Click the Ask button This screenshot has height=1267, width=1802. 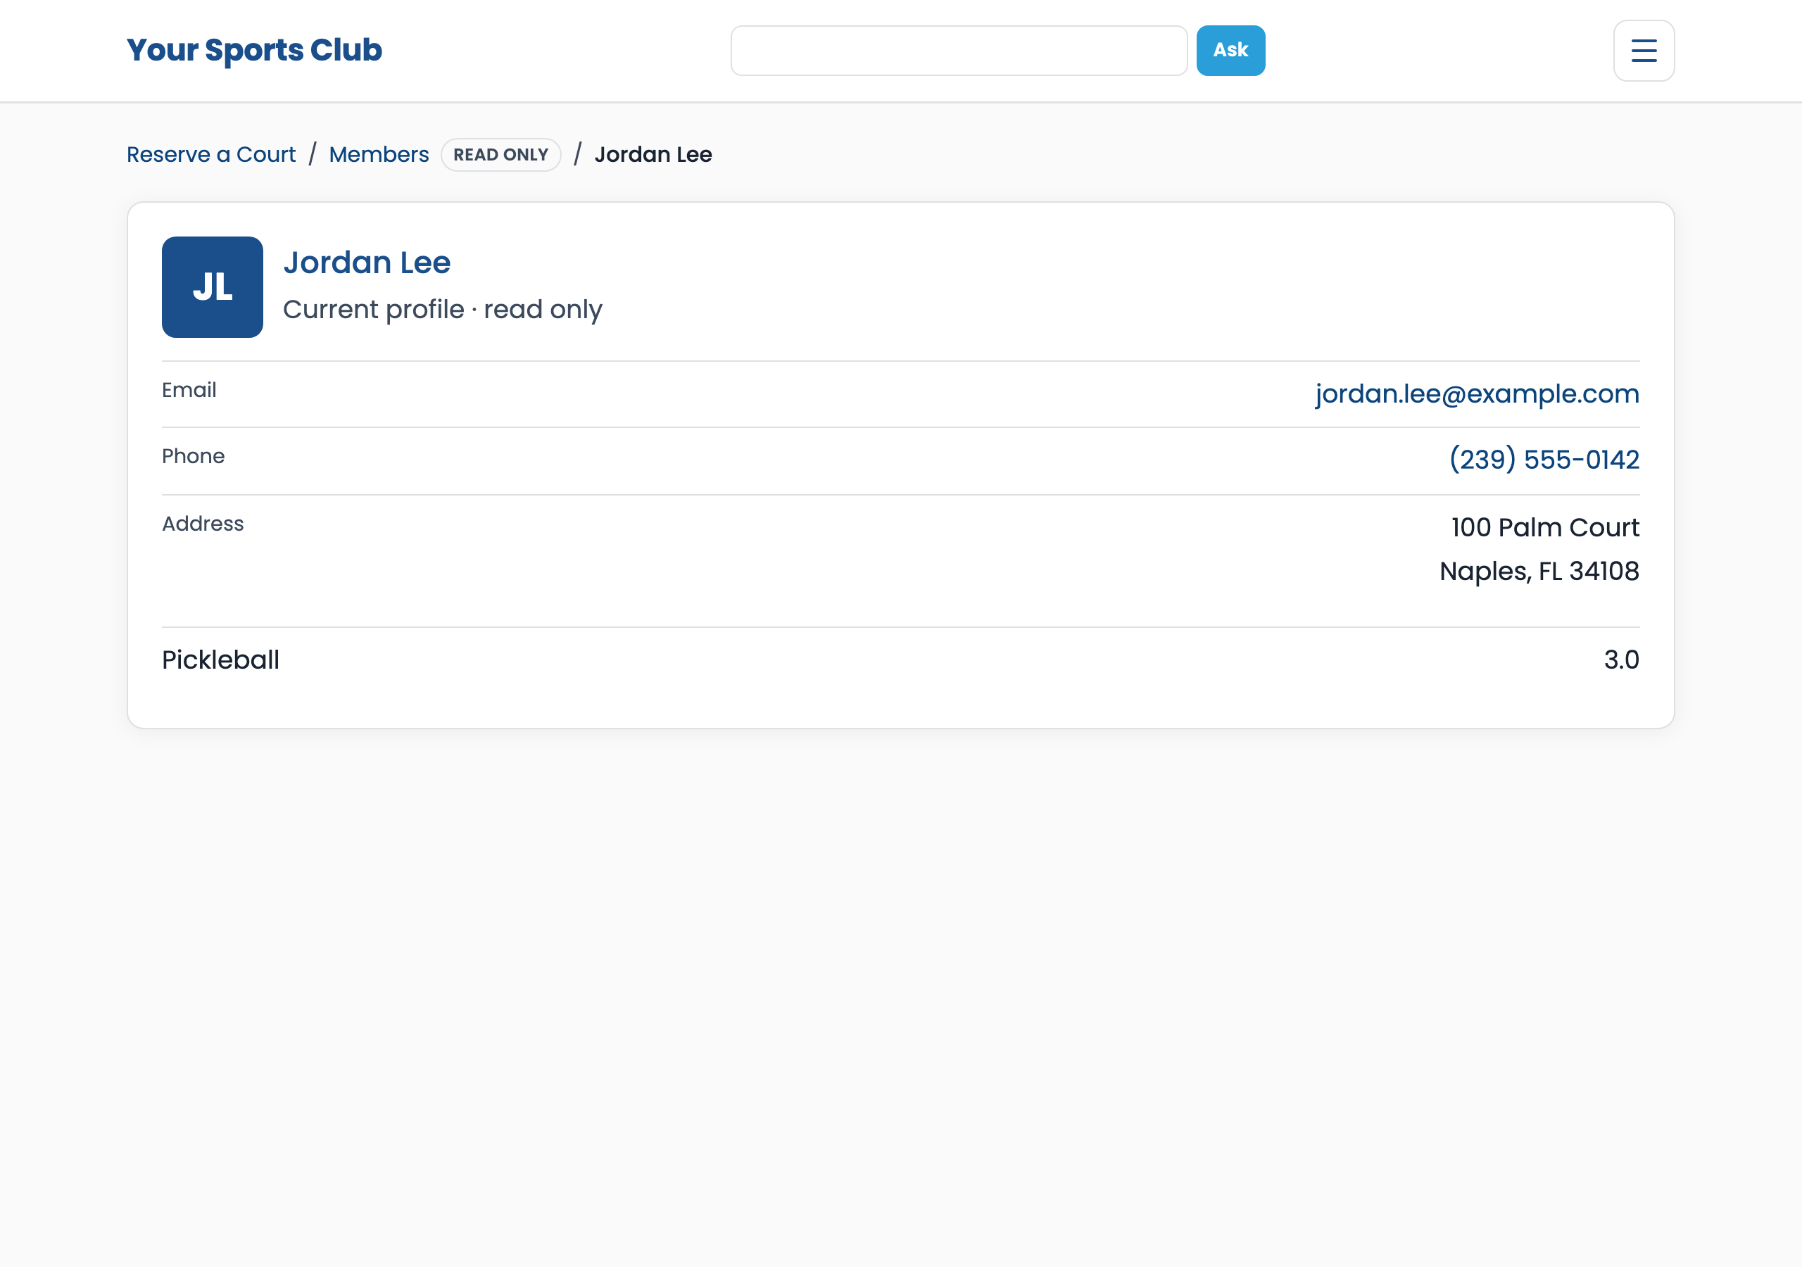pos(1230,50)
